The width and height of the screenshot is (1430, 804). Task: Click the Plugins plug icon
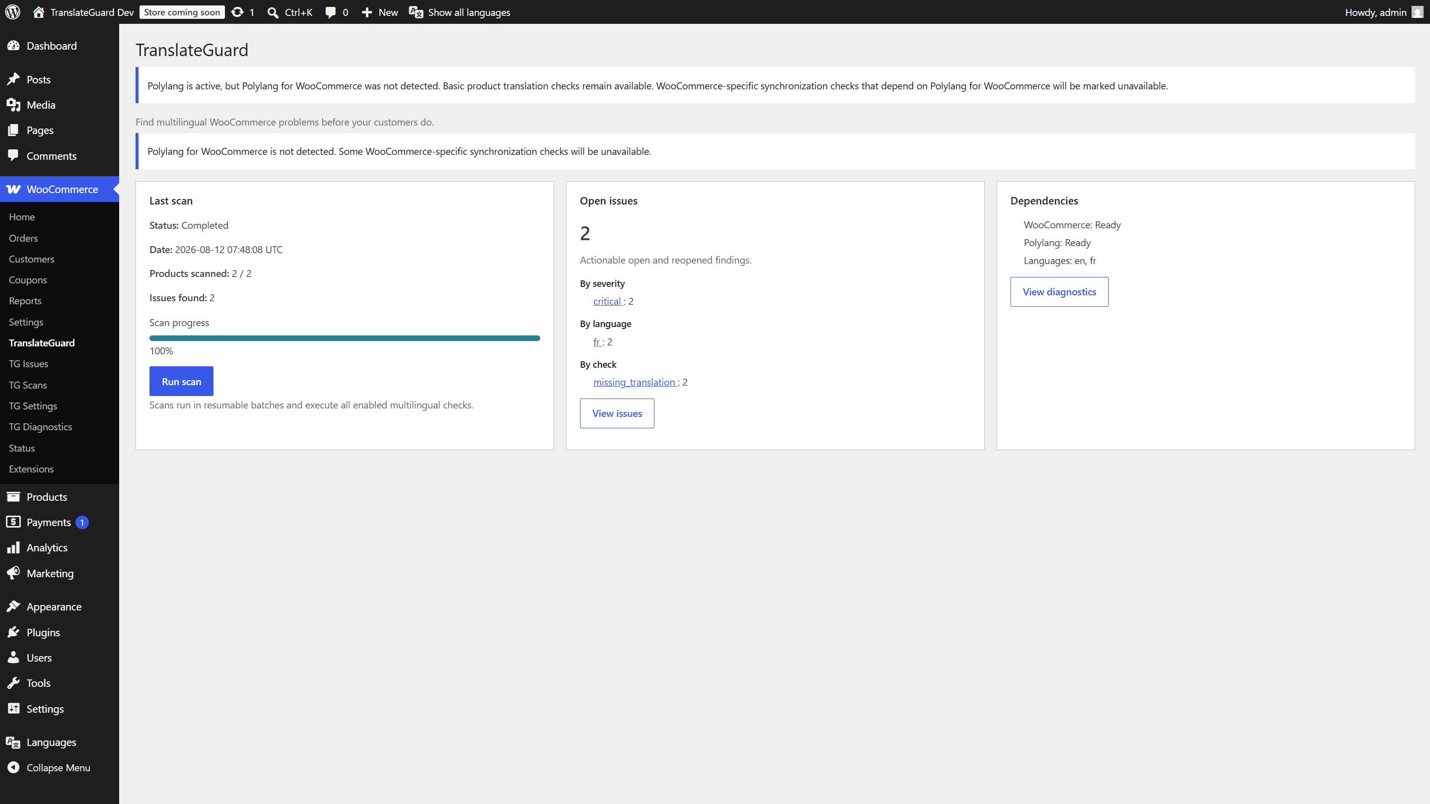pyautogui.click(x=13, y=632)
